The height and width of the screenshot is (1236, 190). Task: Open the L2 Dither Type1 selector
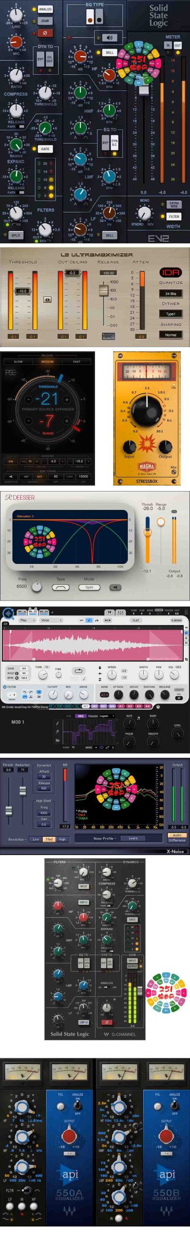170,314
